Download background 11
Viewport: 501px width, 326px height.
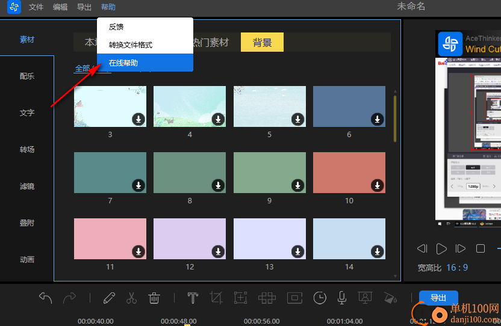point(138,251)
